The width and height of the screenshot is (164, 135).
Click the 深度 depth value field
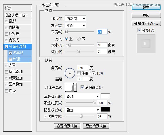pos(102,32)
